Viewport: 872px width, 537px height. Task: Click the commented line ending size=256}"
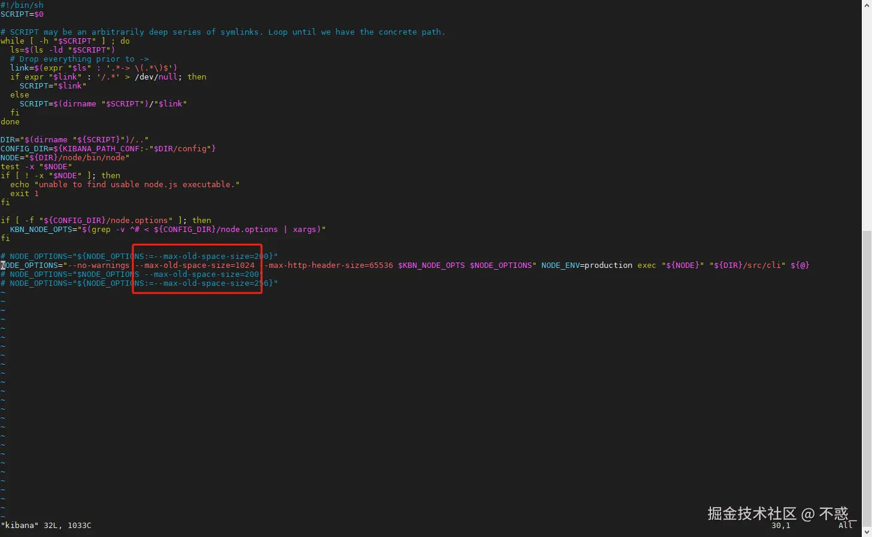[x=139, y=283]
